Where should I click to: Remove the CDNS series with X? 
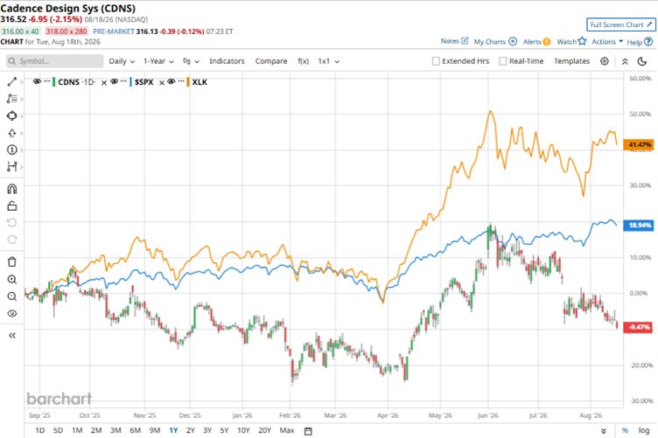point(104,82)
